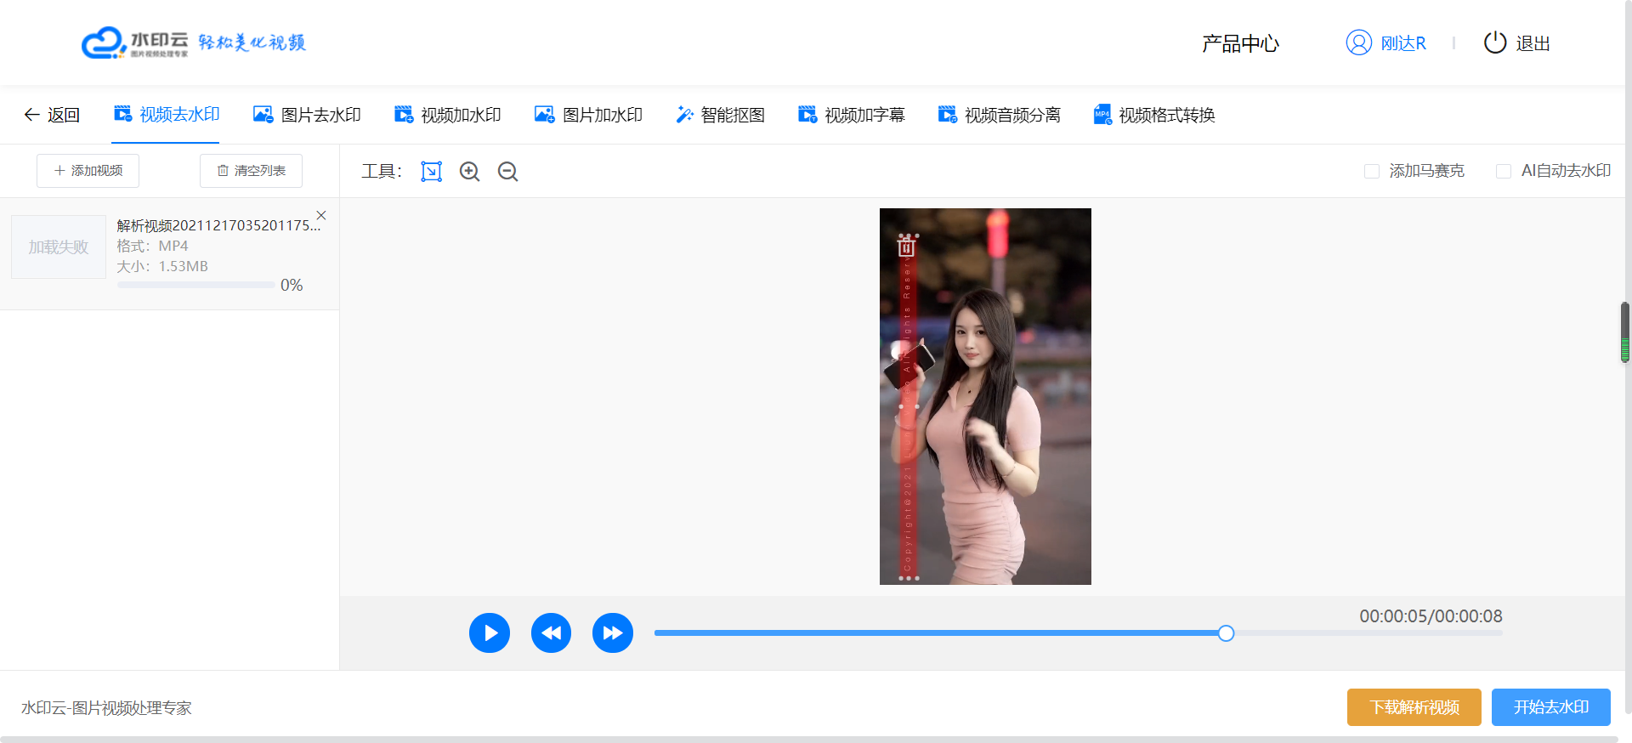Screen dimensions: 1632x743
Task: Switch to the 图片去水印 tab
Action: (307, 115)
